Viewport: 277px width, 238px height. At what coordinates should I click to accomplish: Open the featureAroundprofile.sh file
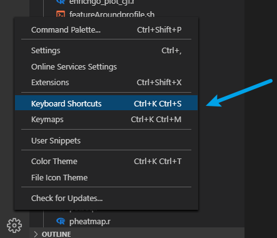tap(112, 14)
